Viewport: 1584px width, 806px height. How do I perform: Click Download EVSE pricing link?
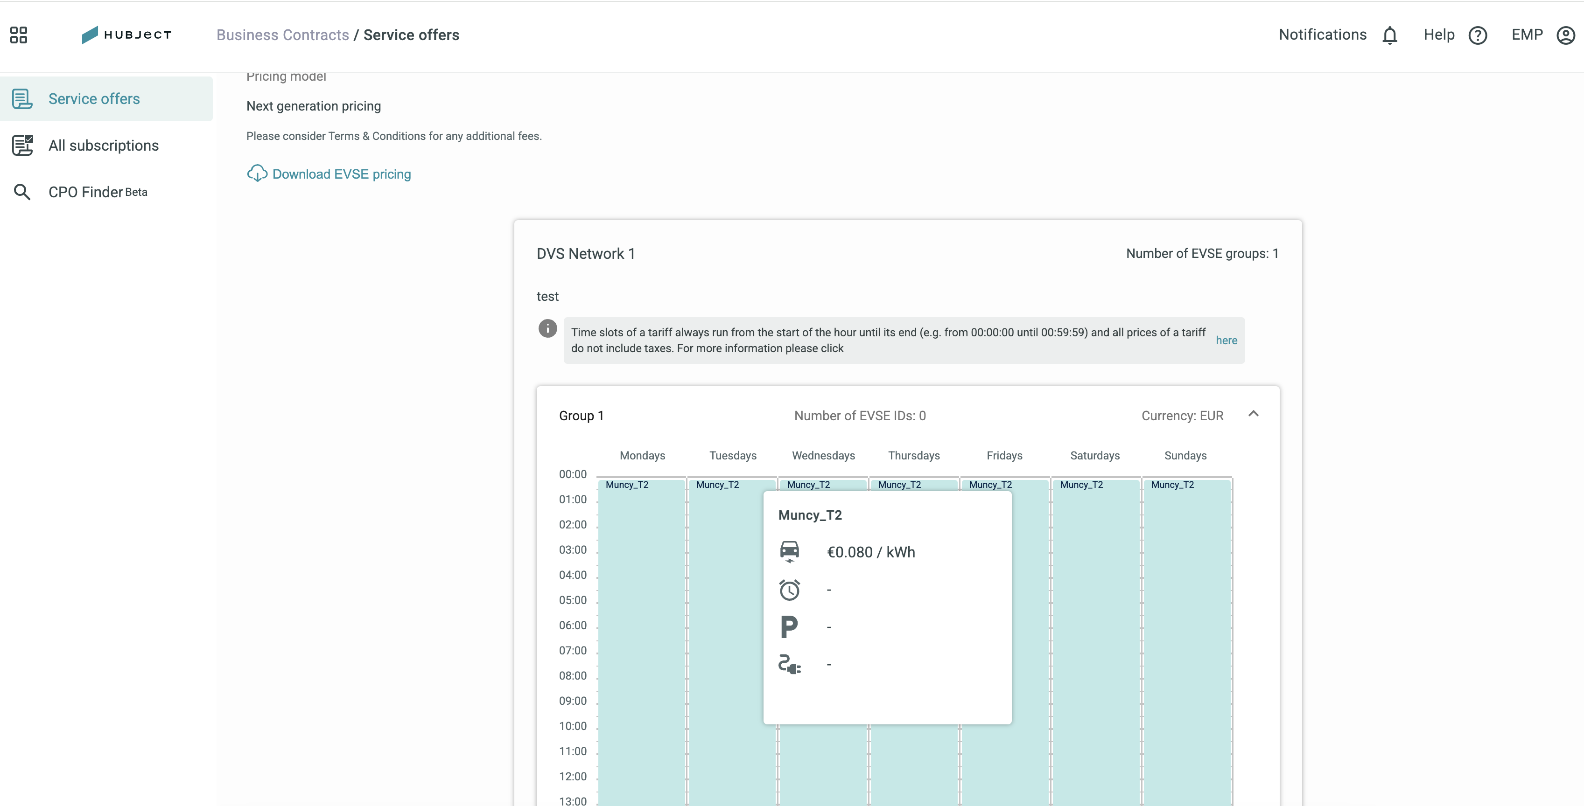point(341,174)
